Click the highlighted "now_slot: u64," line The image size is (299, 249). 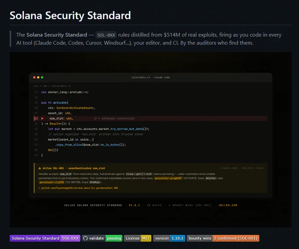pyautogui.click(x=151, y=118)
